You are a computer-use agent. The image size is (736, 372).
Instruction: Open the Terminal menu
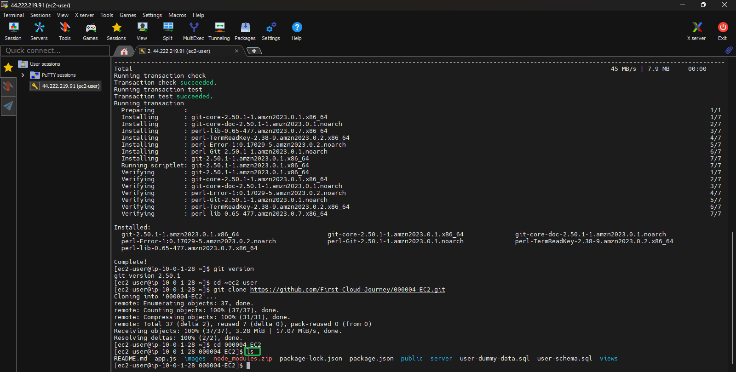tap(13, 15)
